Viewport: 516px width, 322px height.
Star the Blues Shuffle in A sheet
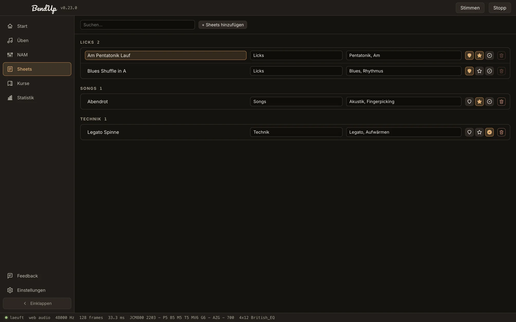point(479,71)
